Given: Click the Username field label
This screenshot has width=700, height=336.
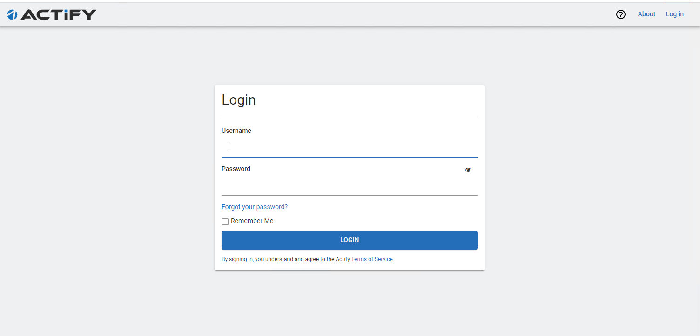Looking at the screenshot, I should [236, 131].
